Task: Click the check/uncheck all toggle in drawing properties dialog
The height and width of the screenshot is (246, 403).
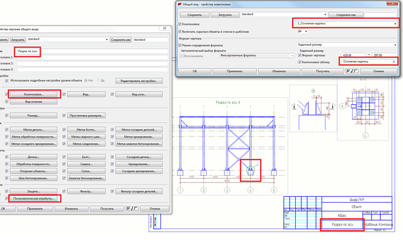Action: (132, 209)
